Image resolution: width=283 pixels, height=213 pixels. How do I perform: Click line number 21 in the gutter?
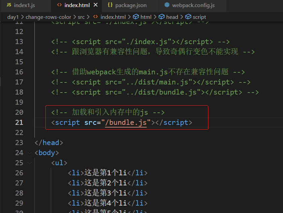point(19,122)
